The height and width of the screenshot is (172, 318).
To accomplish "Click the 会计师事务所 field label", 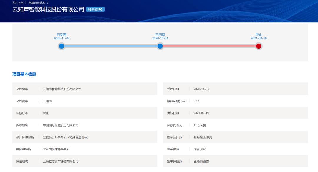I will (x=25, y=137).
